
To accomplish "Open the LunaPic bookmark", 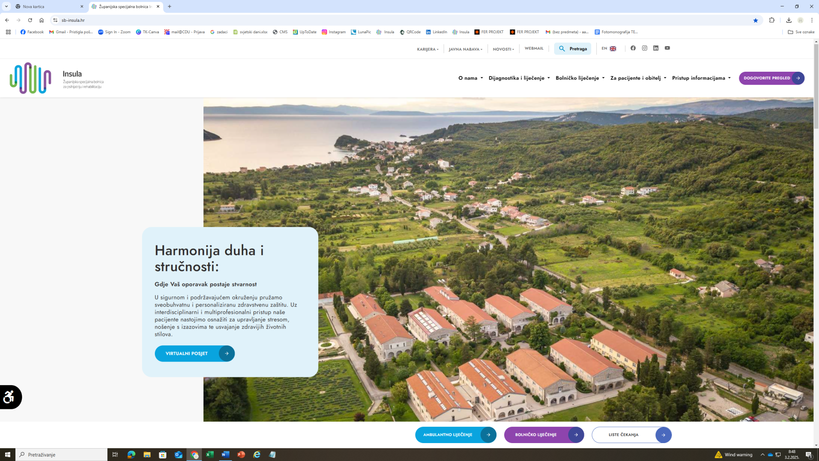I will [361, 32].
